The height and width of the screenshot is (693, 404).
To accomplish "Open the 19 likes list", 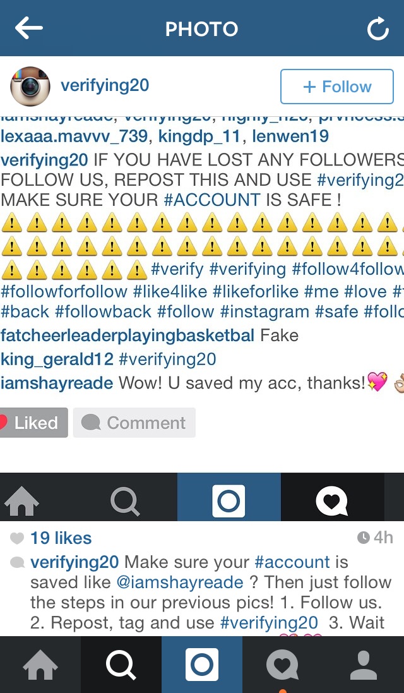I will coord(61,538).
